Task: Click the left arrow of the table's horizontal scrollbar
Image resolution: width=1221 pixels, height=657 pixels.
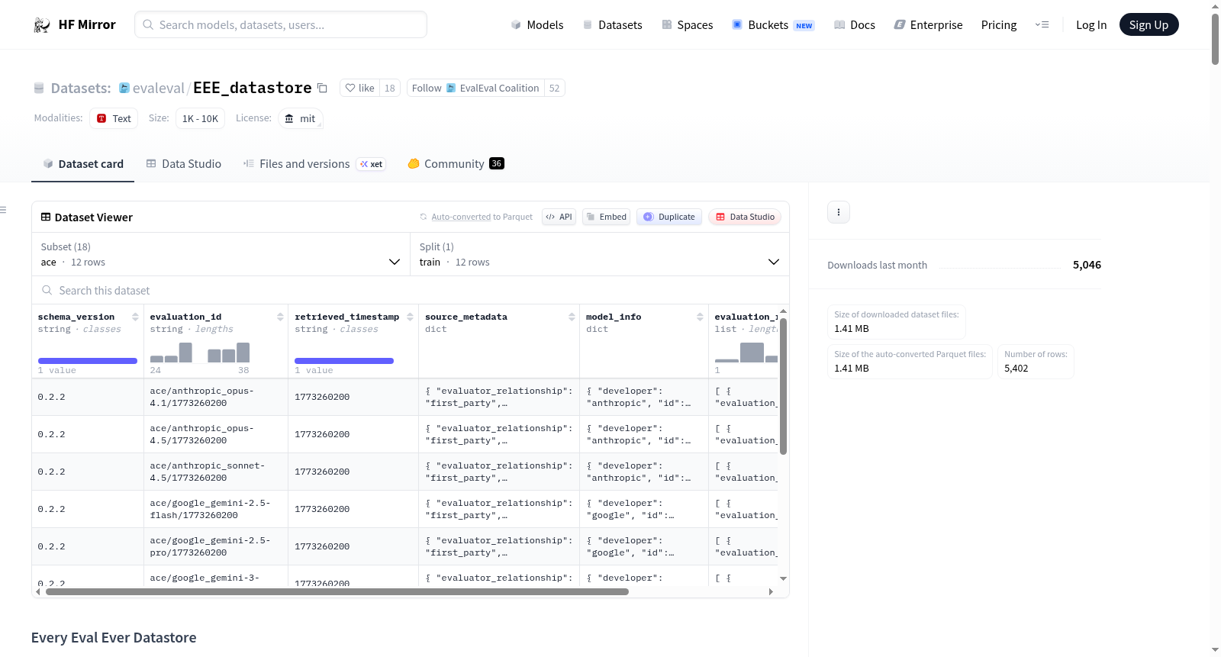Action: click(38, 591)
